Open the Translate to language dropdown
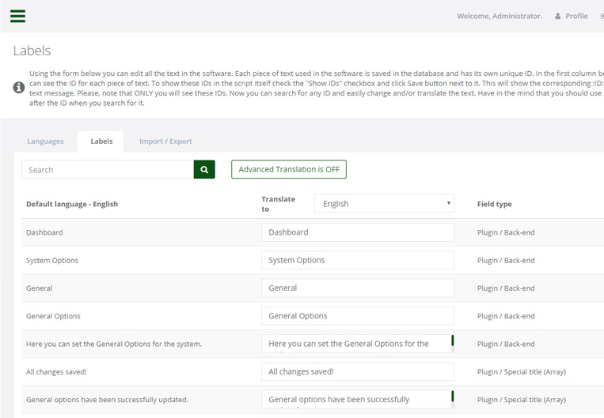The width and height of the screenshot is (604, 418). pos(384,204)
